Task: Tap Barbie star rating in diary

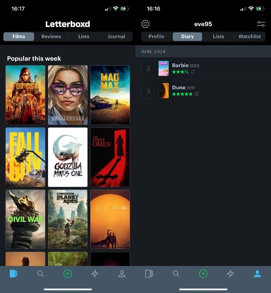Action: [x=180, y=72]
